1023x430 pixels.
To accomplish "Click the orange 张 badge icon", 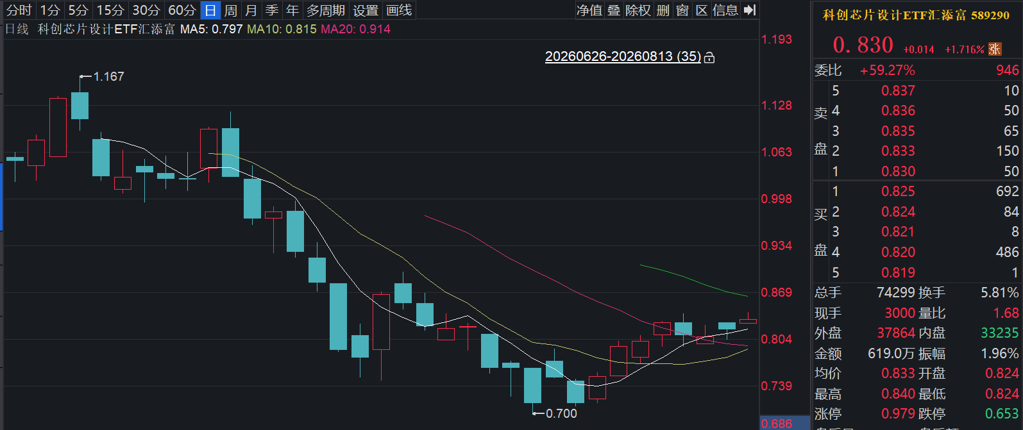I will pos(995,49).
